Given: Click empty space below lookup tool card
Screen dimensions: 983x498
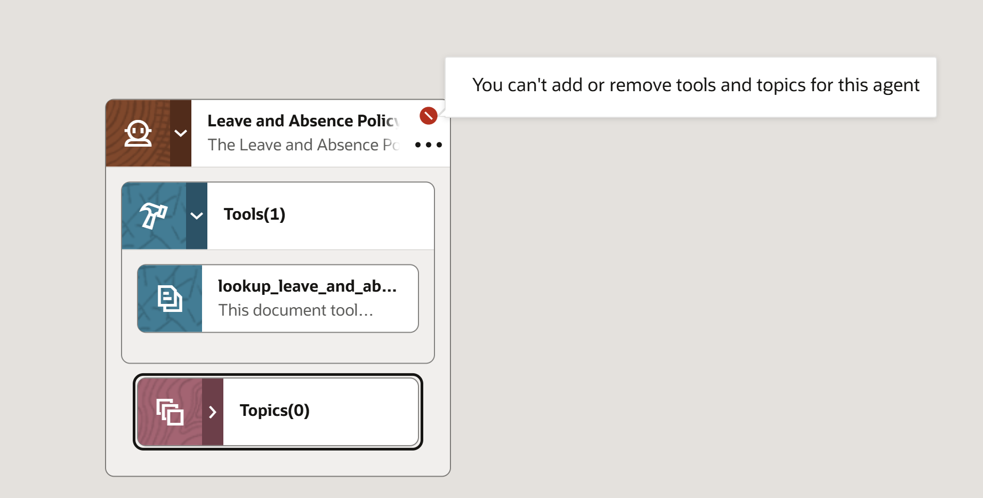Looking at the screenshot, I should click(278, 348).
